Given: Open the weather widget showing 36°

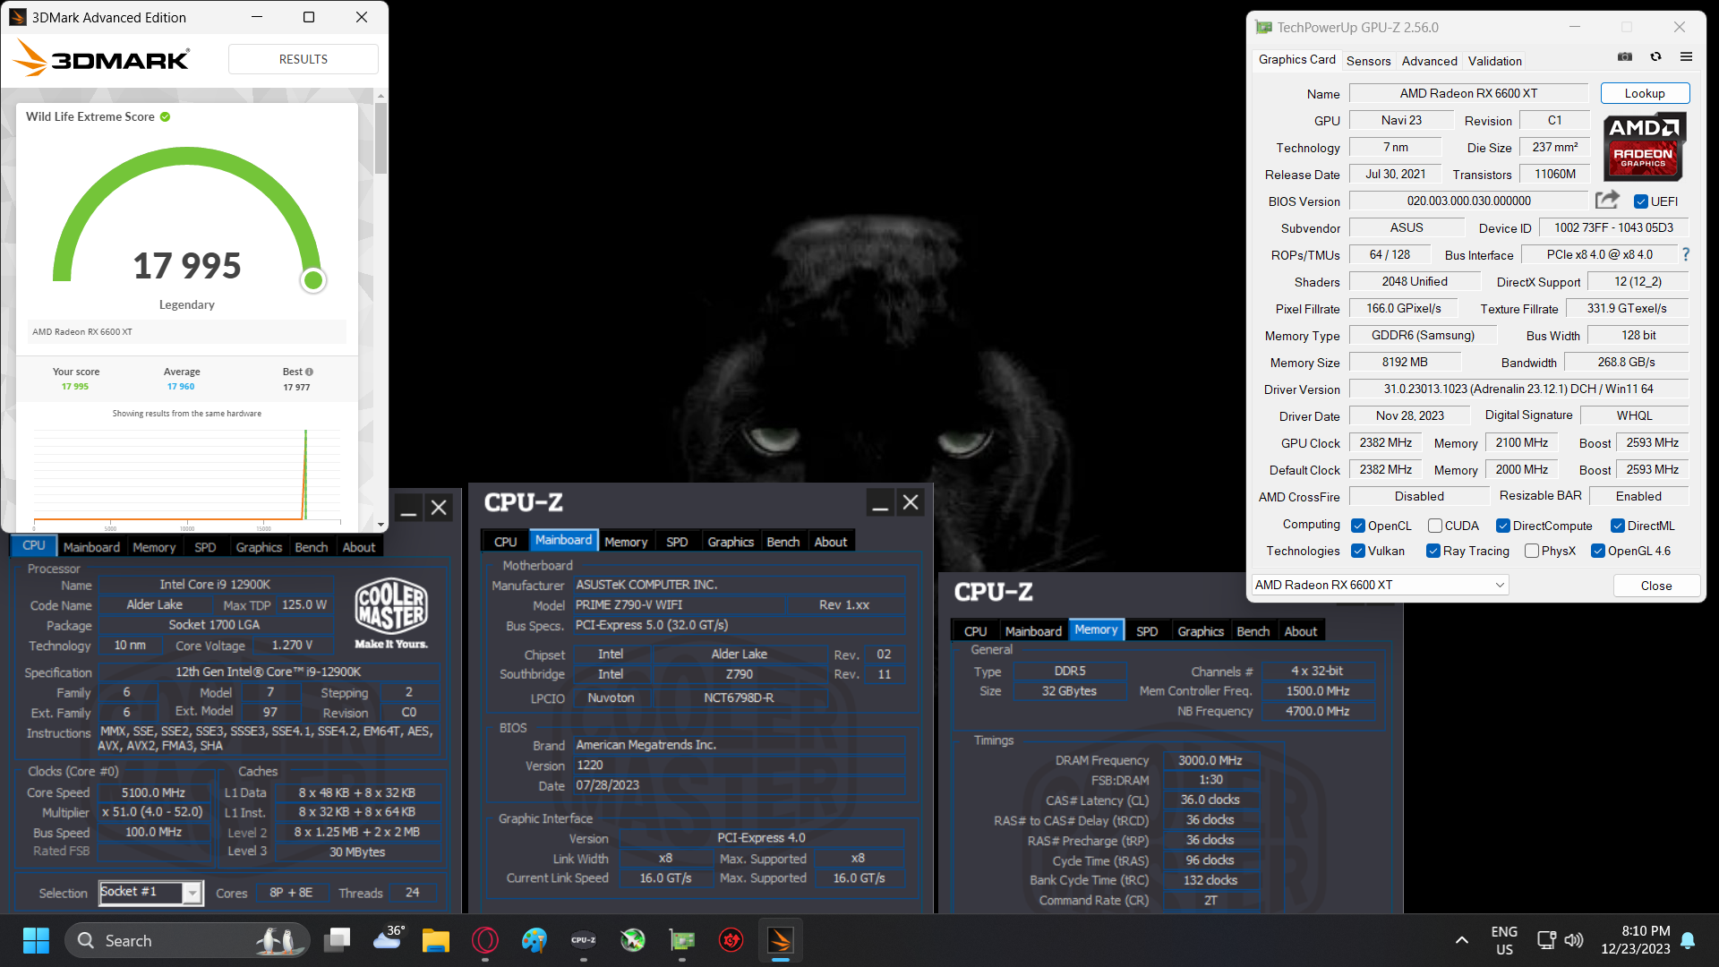Looking at the screenshot, I should tap(388, 938).
